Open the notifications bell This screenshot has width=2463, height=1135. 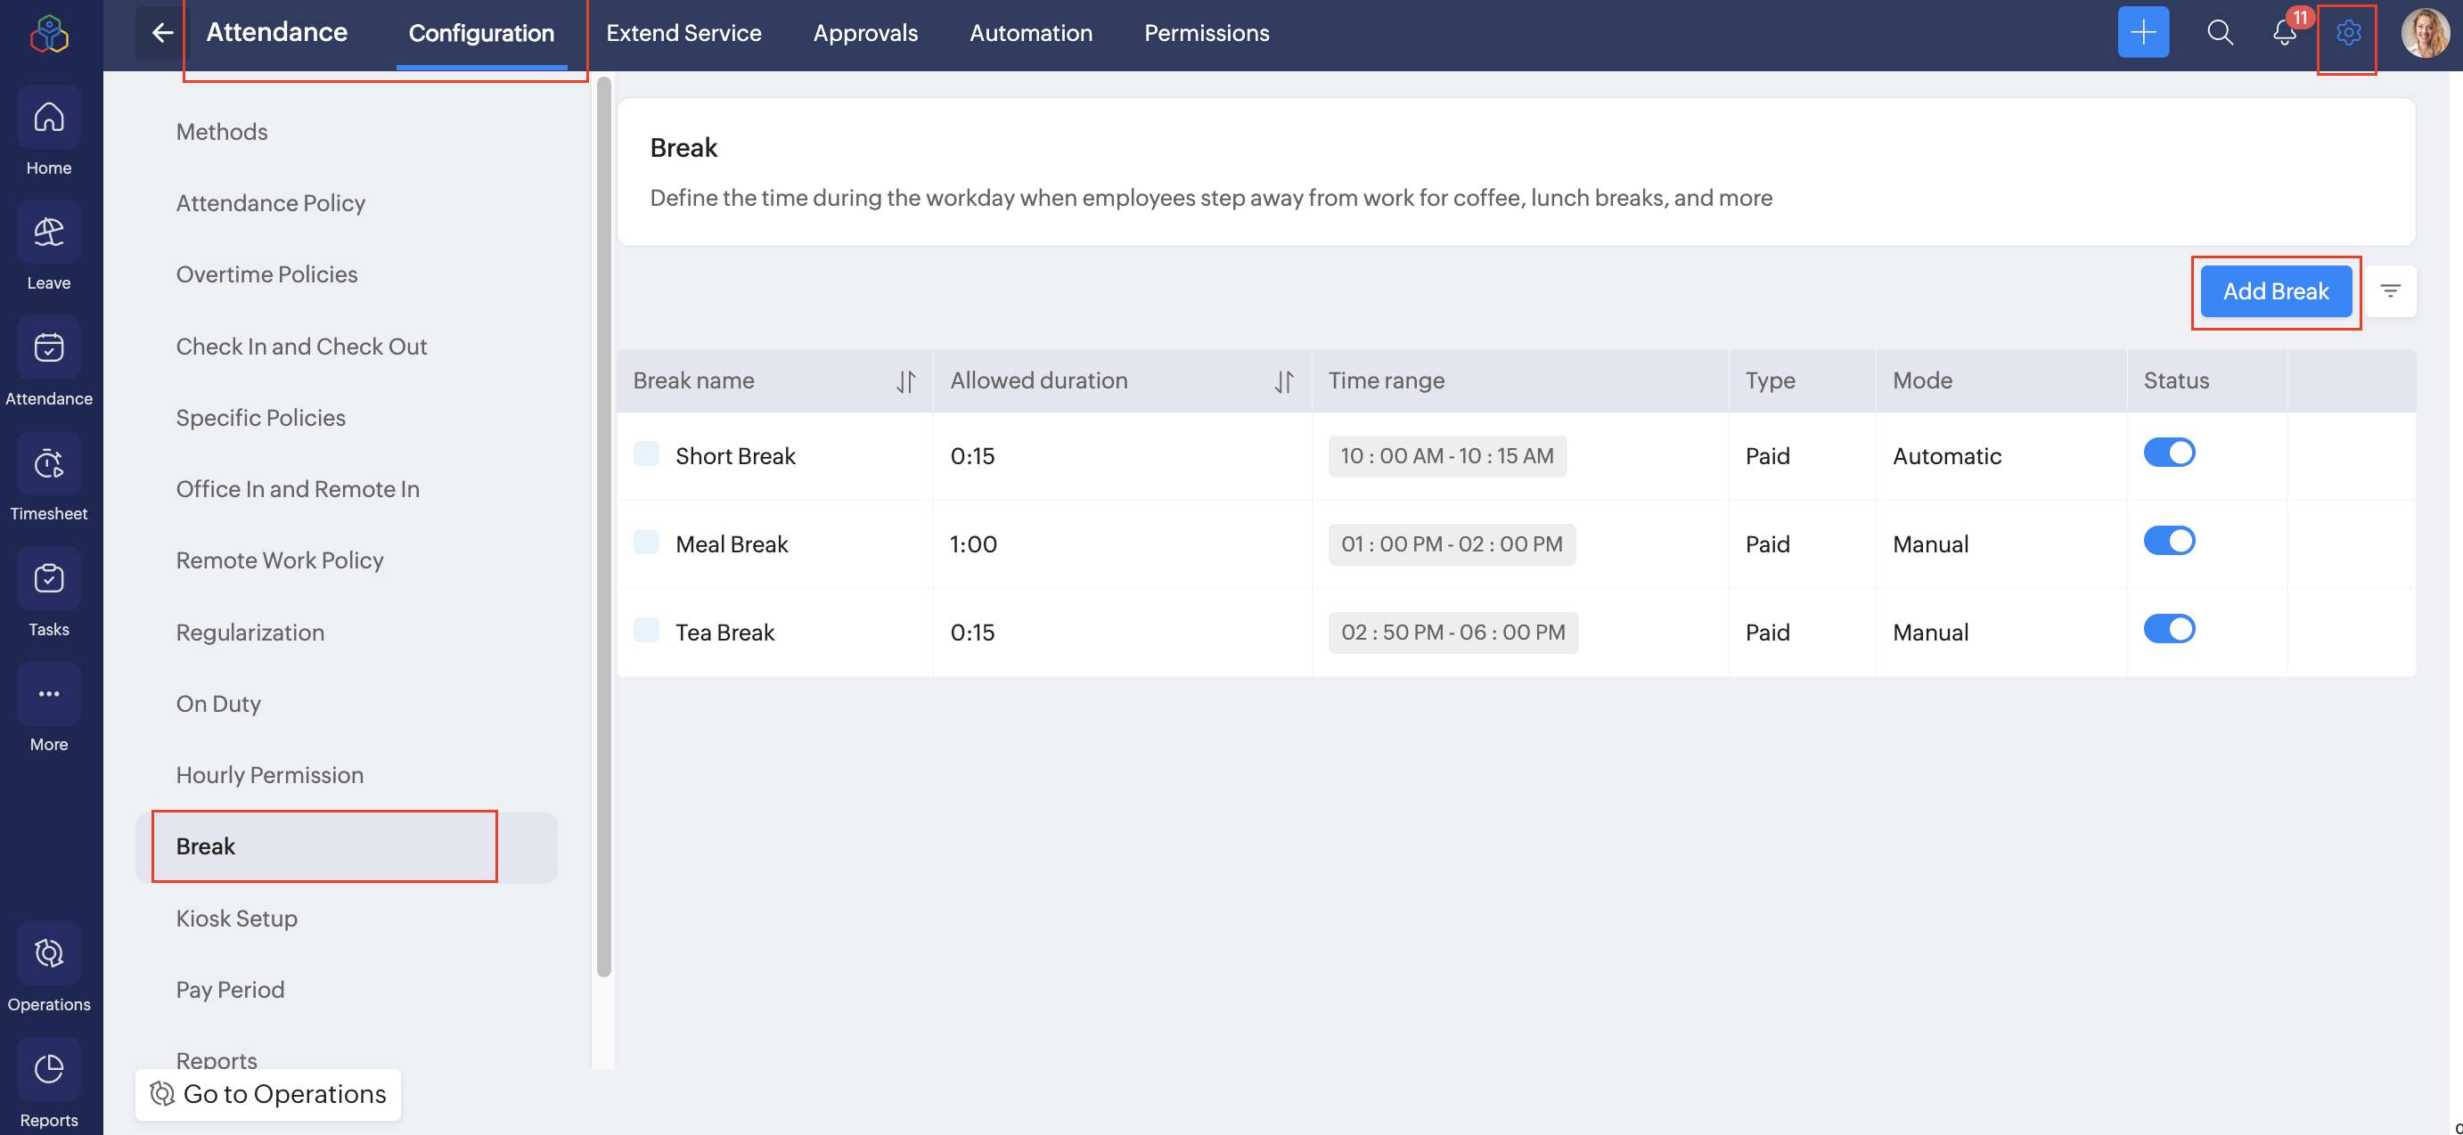(2284, 34)
